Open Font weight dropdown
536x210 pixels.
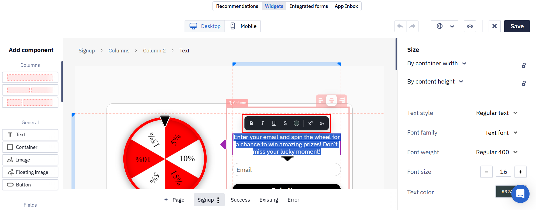coord(496,152)
